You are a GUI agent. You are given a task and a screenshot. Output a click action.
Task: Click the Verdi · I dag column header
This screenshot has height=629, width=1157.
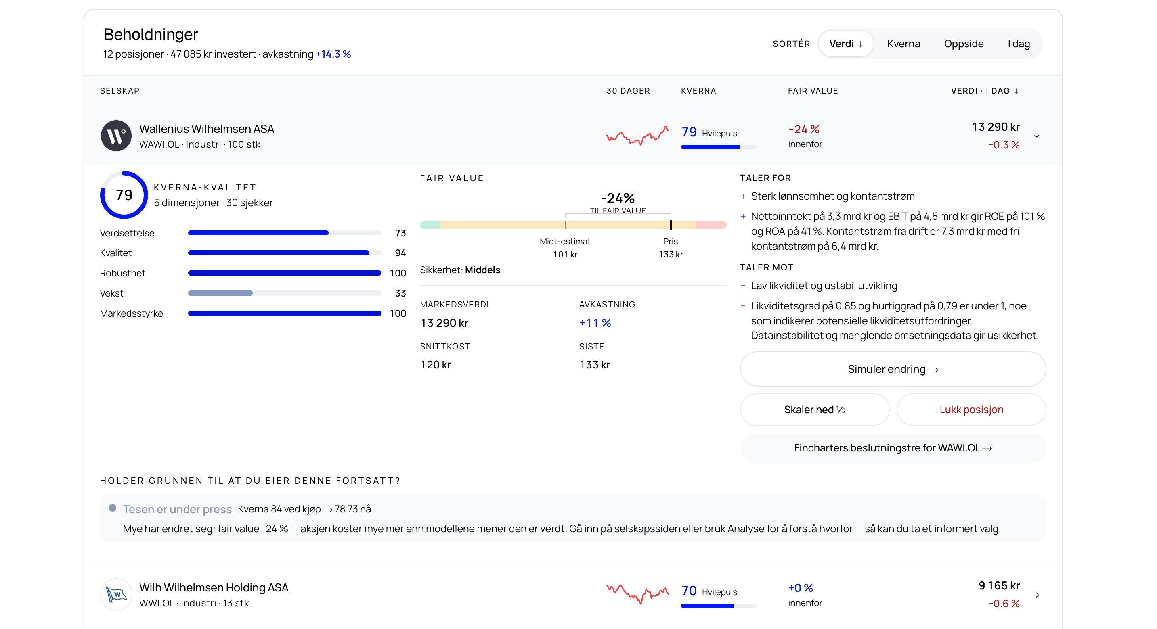pyautogui.click(x=985, y=91)
